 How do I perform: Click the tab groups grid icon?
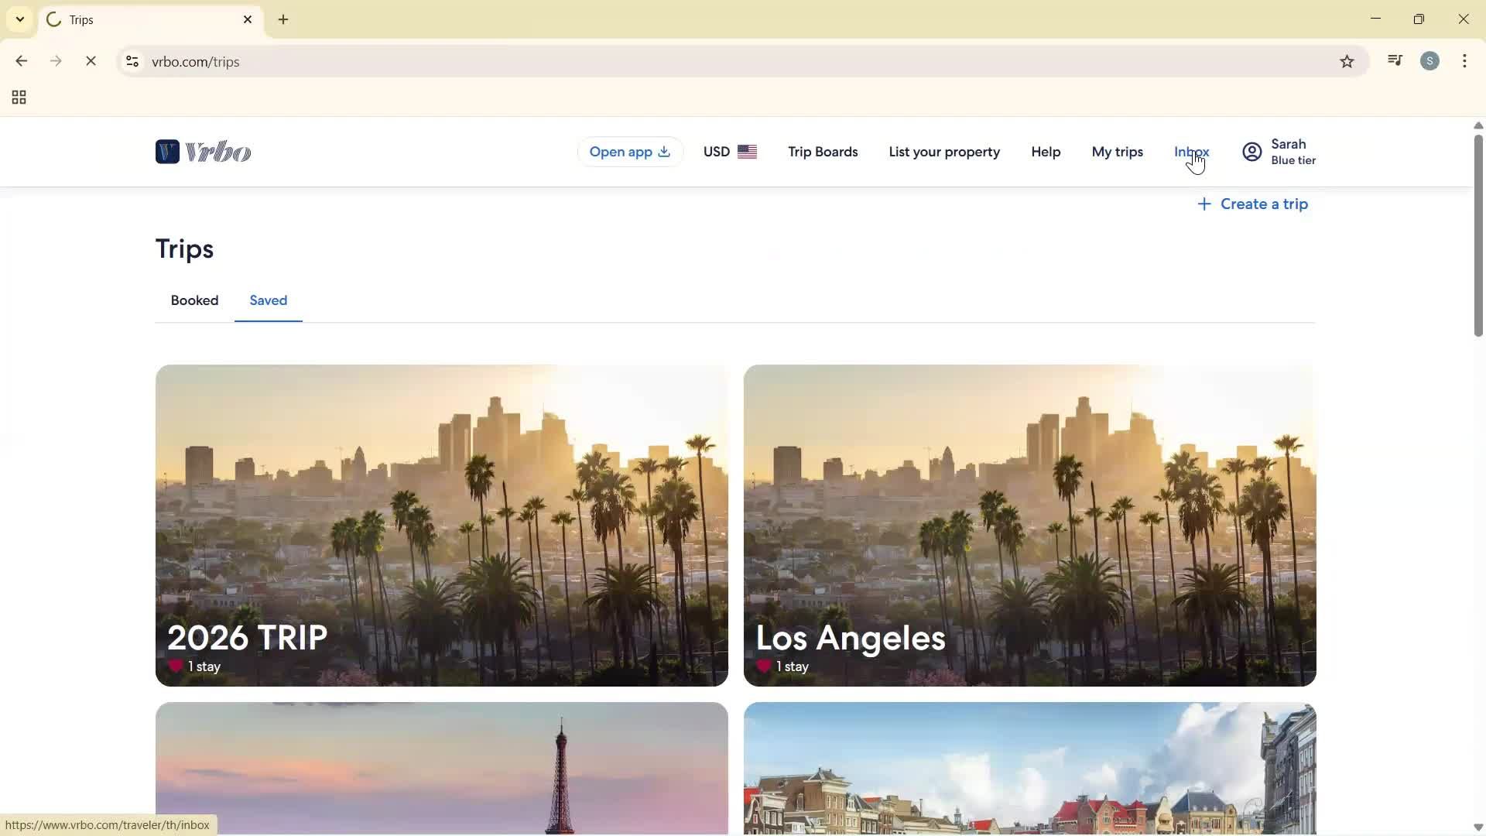17,98
